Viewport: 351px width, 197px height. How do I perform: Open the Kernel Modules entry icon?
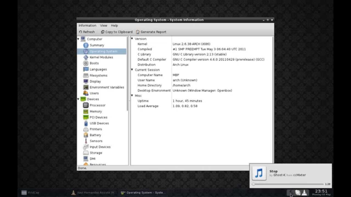86,57
